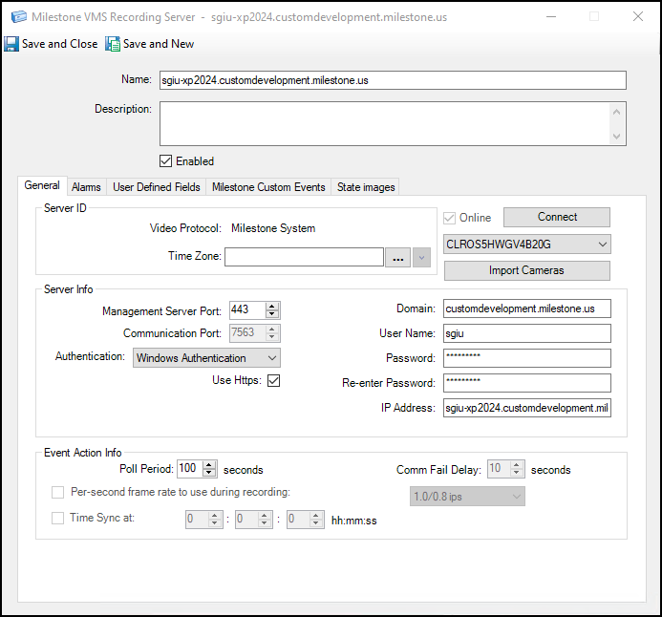Open the 1.0/0.8 ips frame rate dropdown

467,497
